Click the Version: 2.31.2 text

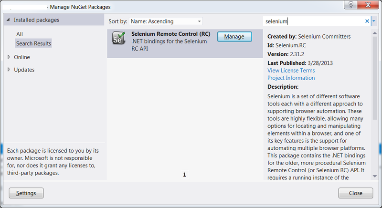click(x=286, y=54)
